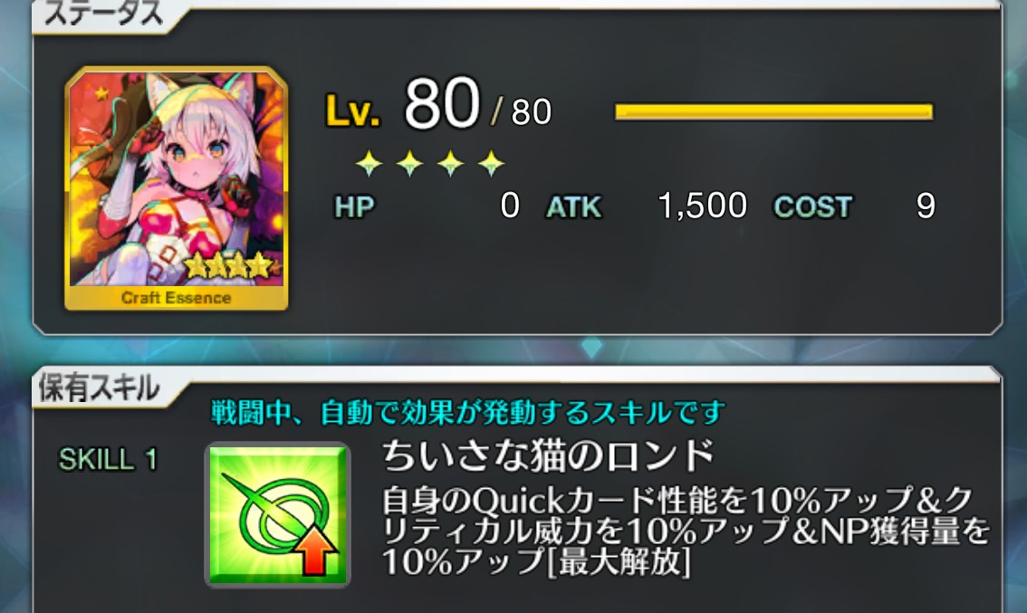Tap the skill name ちいさな猫のロンド
The image size is (1027, 613).
548,455
